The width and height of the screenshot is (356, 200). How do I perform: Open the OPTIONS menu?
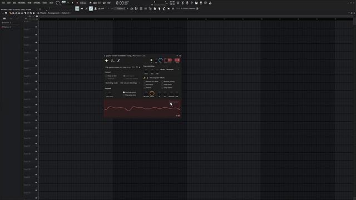click(x=37, y=3)
